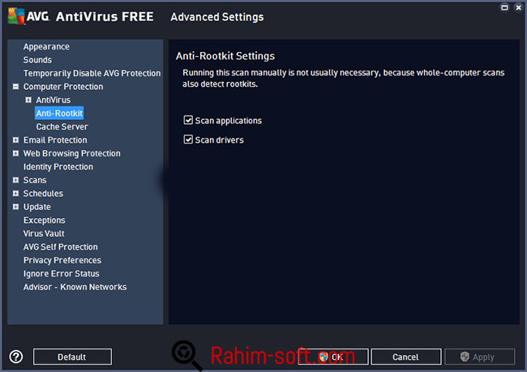This screenshot has height=372, width=527.
Task: Close the Advanced Settings window
Action: (x=518, y=7)
